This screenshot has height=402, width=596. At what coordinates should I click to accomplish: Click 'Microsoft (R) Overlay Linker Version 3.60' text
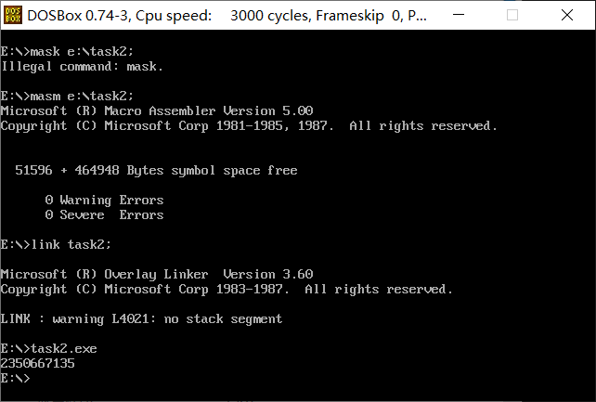157,274
